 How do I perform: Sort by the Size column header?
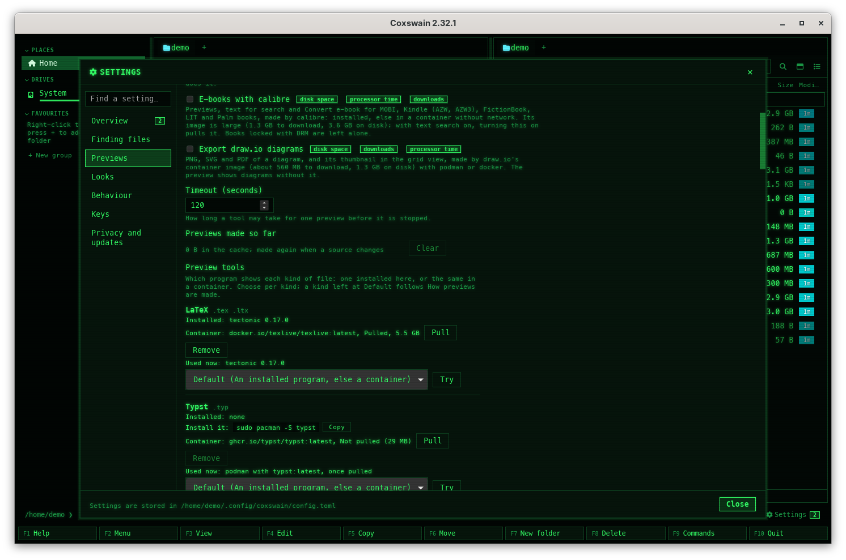coord(785,86)
